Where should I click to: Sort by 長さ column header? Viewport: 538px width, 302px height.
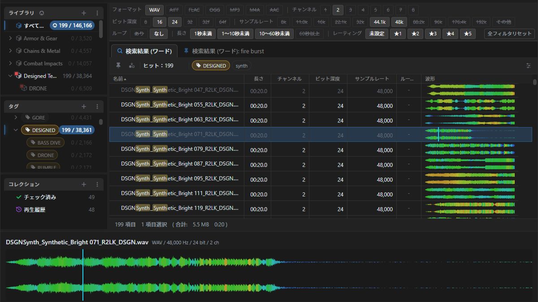257,79
